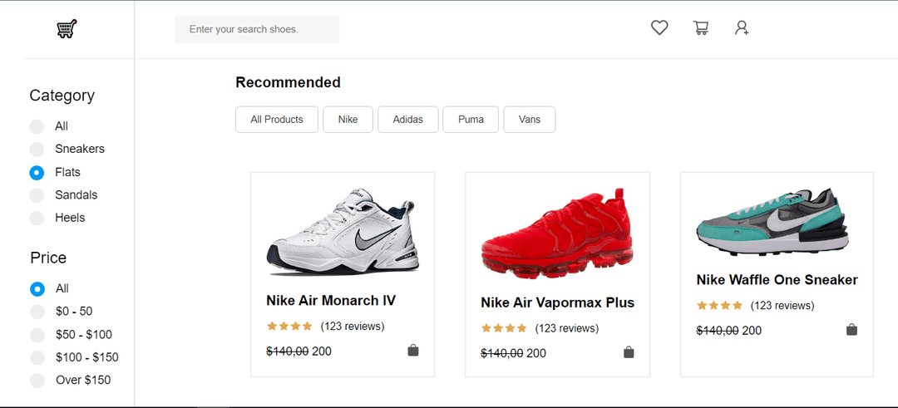Add Nike Air Monarch IV to bag
Screen dimensions: 898x408
(413, 351)
